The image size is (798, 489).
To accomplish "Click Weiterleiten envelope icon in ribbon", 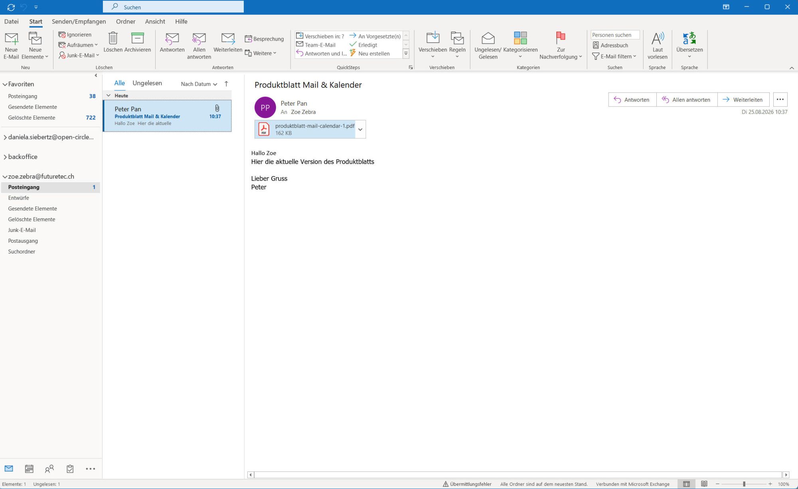I will pos(228,39).
